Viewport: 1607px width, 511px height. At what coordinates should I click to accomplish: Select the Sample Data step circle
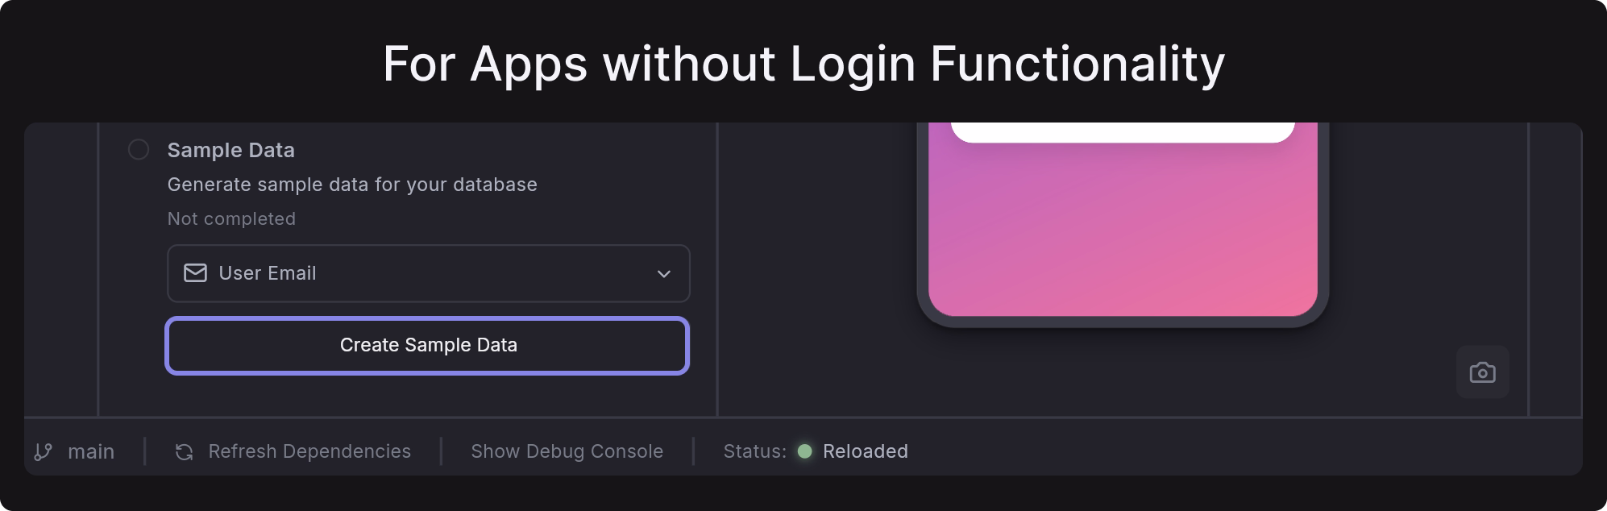click(x=139, y=150)
